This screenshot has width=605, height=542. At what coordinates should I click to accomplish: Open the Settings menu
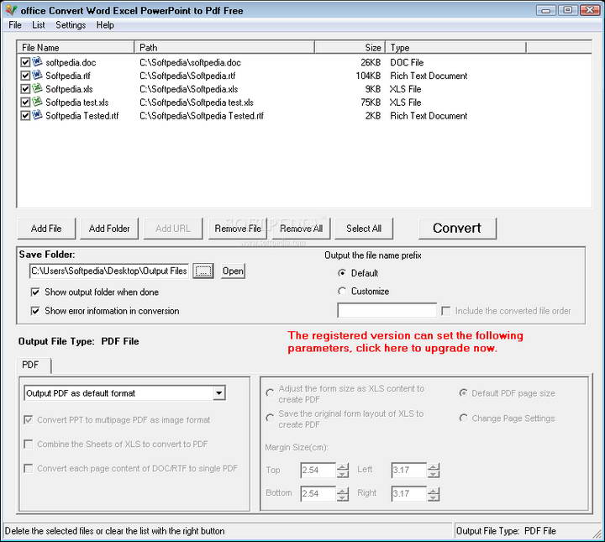click(71, 25)
